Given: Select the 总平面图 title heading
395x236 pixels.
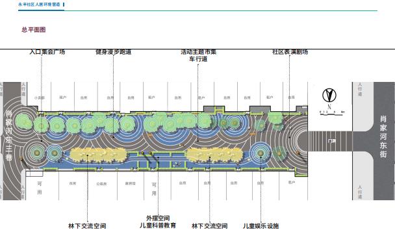Looking at the screenshot, I should pos(34,30).
